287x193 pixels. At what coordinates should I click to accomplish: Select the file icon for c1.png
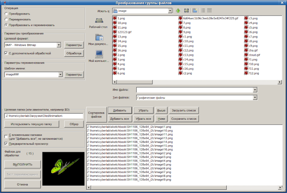point(180,36)
